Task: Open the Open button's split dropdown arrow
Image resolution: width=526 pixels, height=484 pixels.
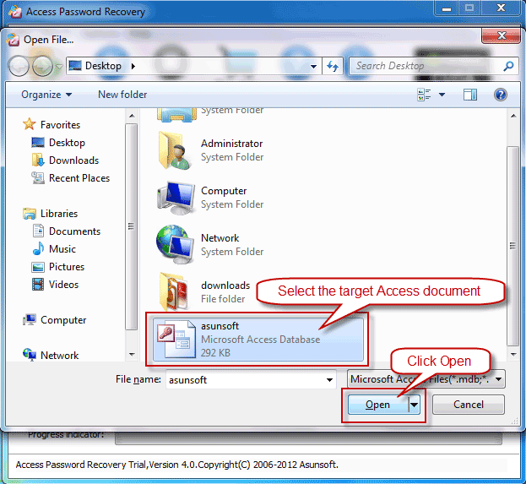Action: 415,405
